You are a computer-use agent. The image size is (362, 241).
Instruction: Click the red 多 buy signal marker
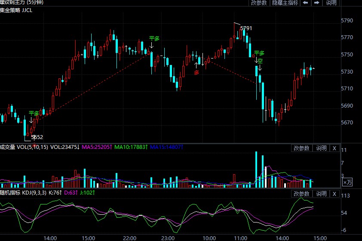coord(196,72)
